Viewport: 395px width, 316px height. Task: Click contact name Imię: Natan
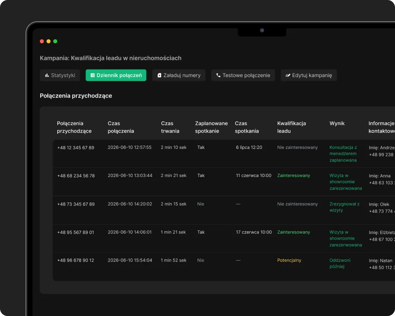(x=381, y=261)
